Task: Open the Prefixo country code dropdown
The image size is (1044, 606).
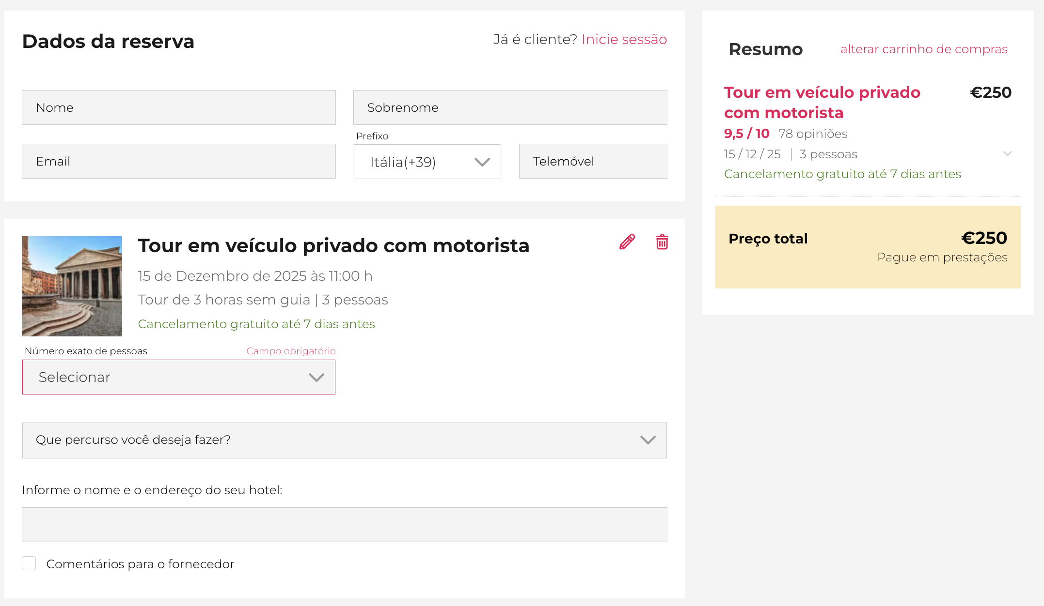Action: coord(427,162)
